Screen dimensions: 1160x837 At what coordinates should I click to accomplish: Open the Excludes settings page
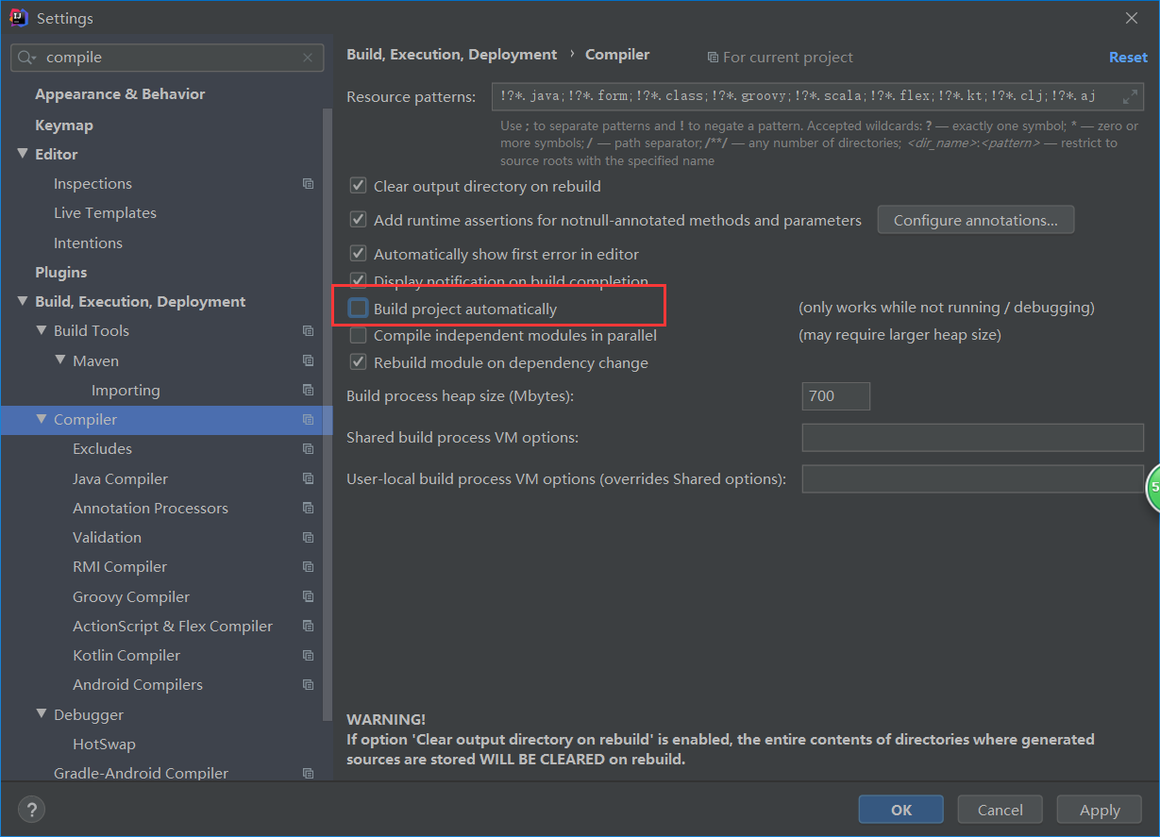[x=102, y=449]
